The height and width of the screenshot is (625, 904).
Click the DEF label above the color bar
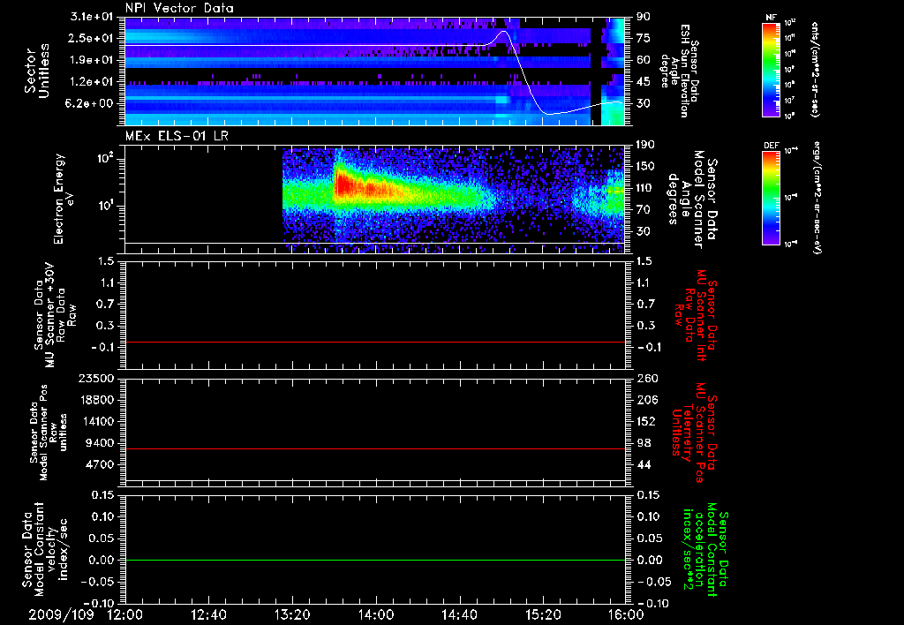pyautogui.click(x=772, y=146)
